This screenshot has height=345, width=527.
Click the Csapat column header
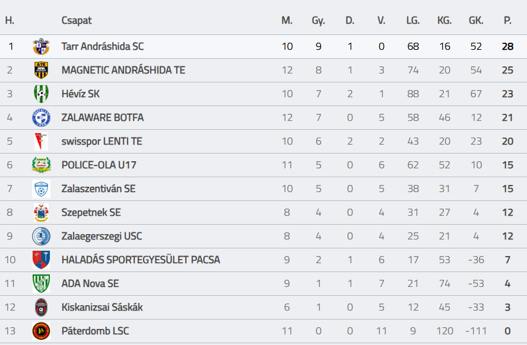pos(77,21)
